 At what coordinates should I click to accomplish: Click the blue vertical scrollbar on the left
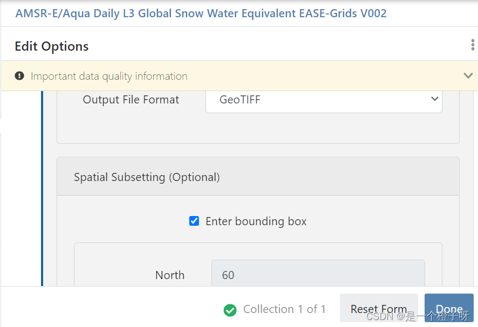43,189
